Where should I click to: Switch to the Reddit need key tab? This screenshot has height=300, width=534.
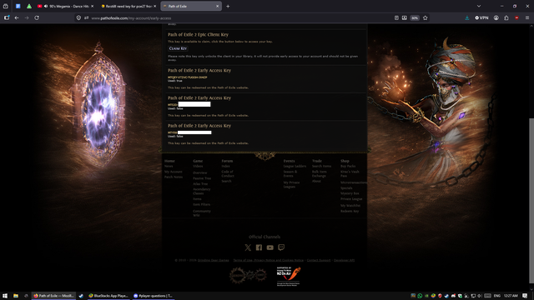click(128, 6)
